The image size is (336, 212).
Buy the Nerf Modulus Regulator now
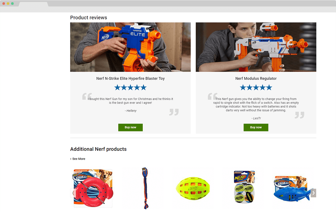(x=256, y=127)
